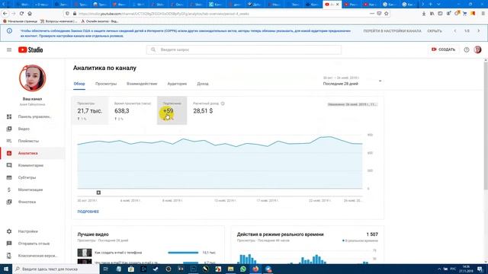Select the Взаимодействие analytics tab
488x274 pixels.
click(x=142, y=84)
